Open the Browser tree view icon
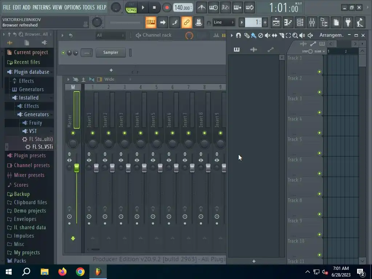372x279 pixels. (x=324, y=22)
